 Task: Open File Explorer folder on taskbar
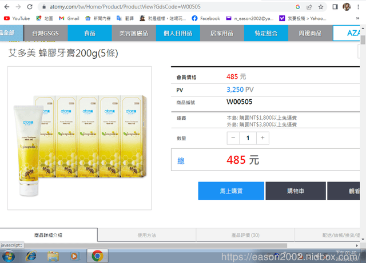[53, 256]
